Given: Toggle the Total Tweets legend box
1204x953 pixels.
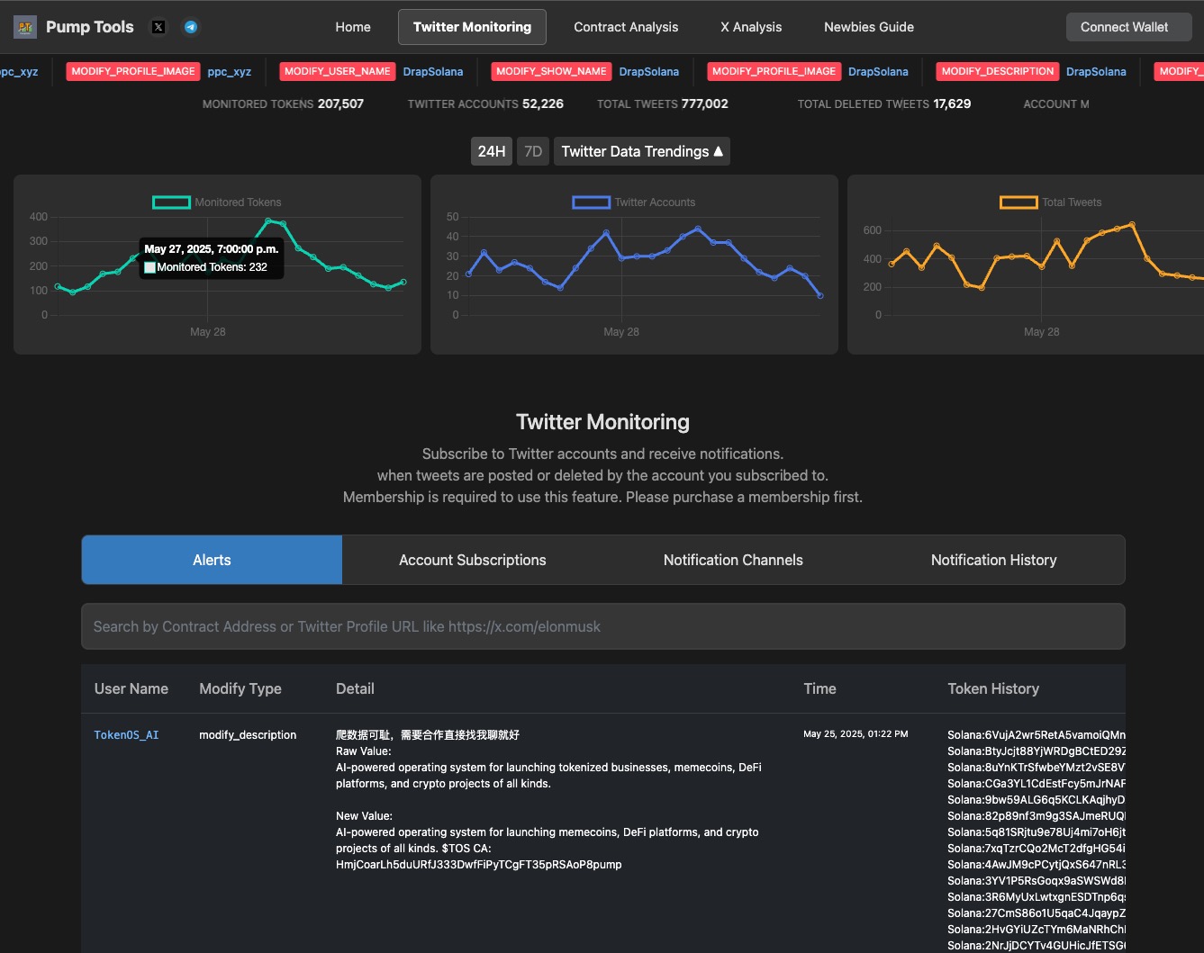Looking at the screenshot, I should 1018,202.
